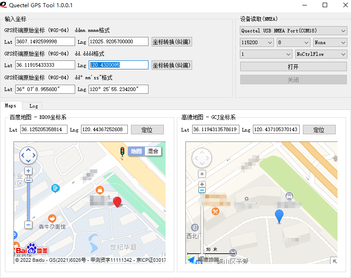351x278 pixels.
Task: Click the Quectel app logo in title bar
Action: [x=4, y=5]
